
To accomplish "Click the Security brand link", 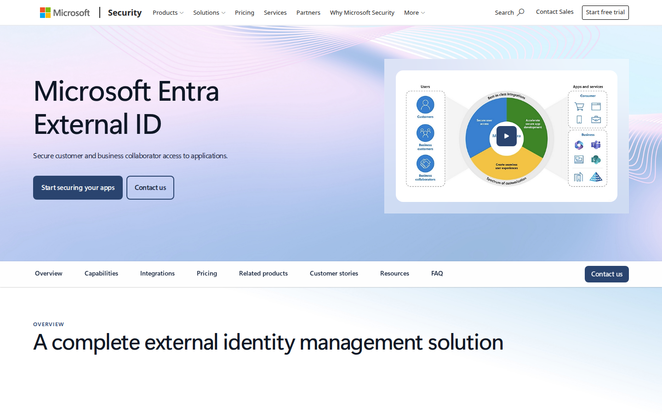I will pos(125,12).
